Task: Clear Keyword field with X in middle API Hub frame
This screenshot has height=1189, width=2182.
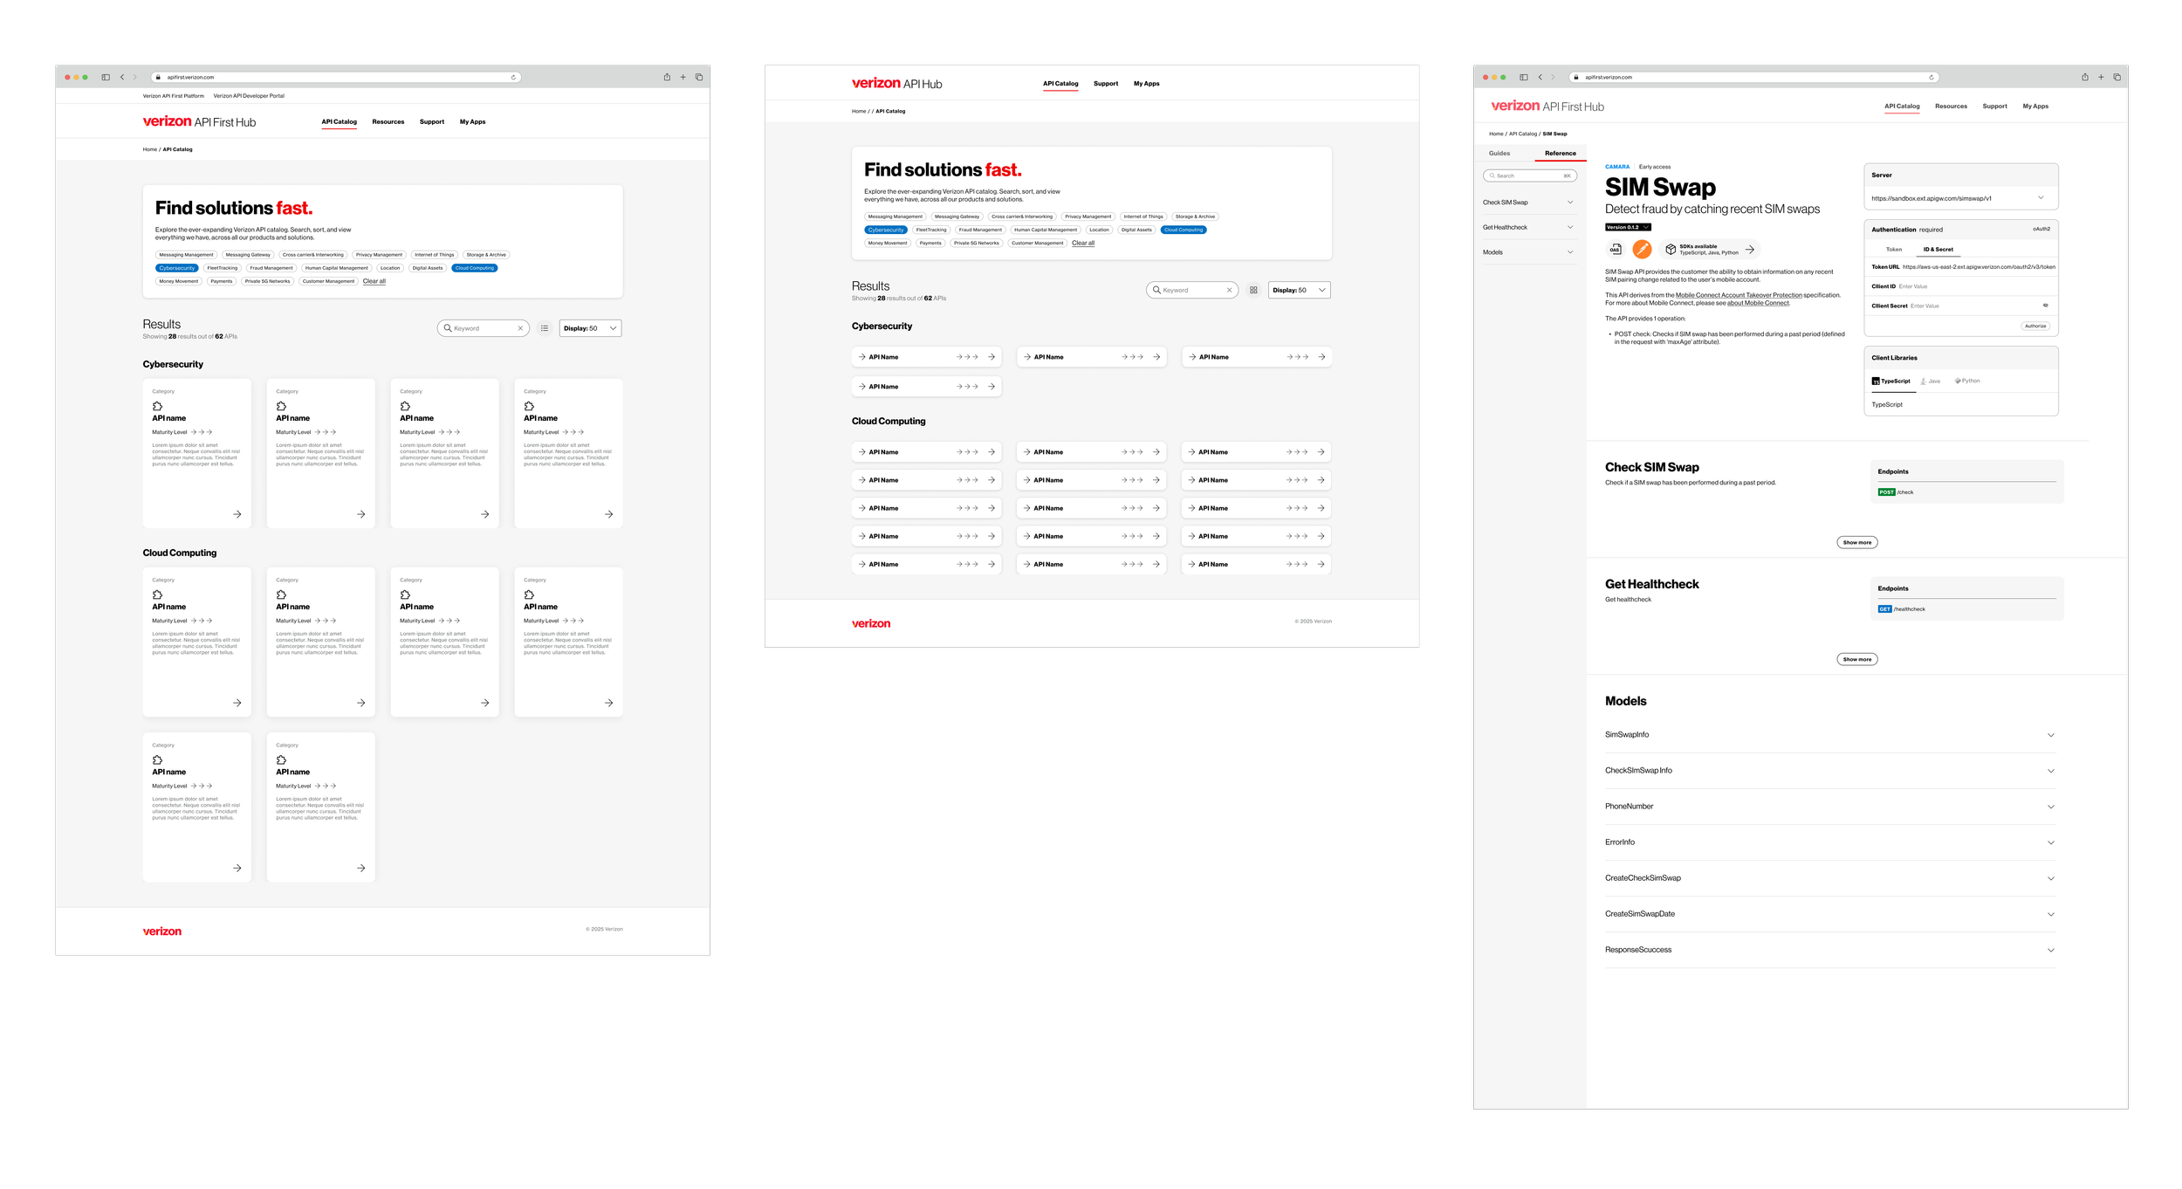Action: 1229,290
